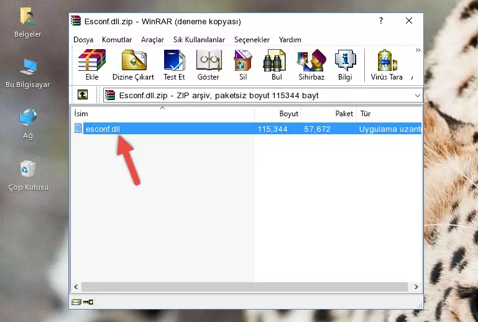The width and height of the screenshot is (478, 322).
Task: Open the Yardım menu
Action: [x=290, y=40]
